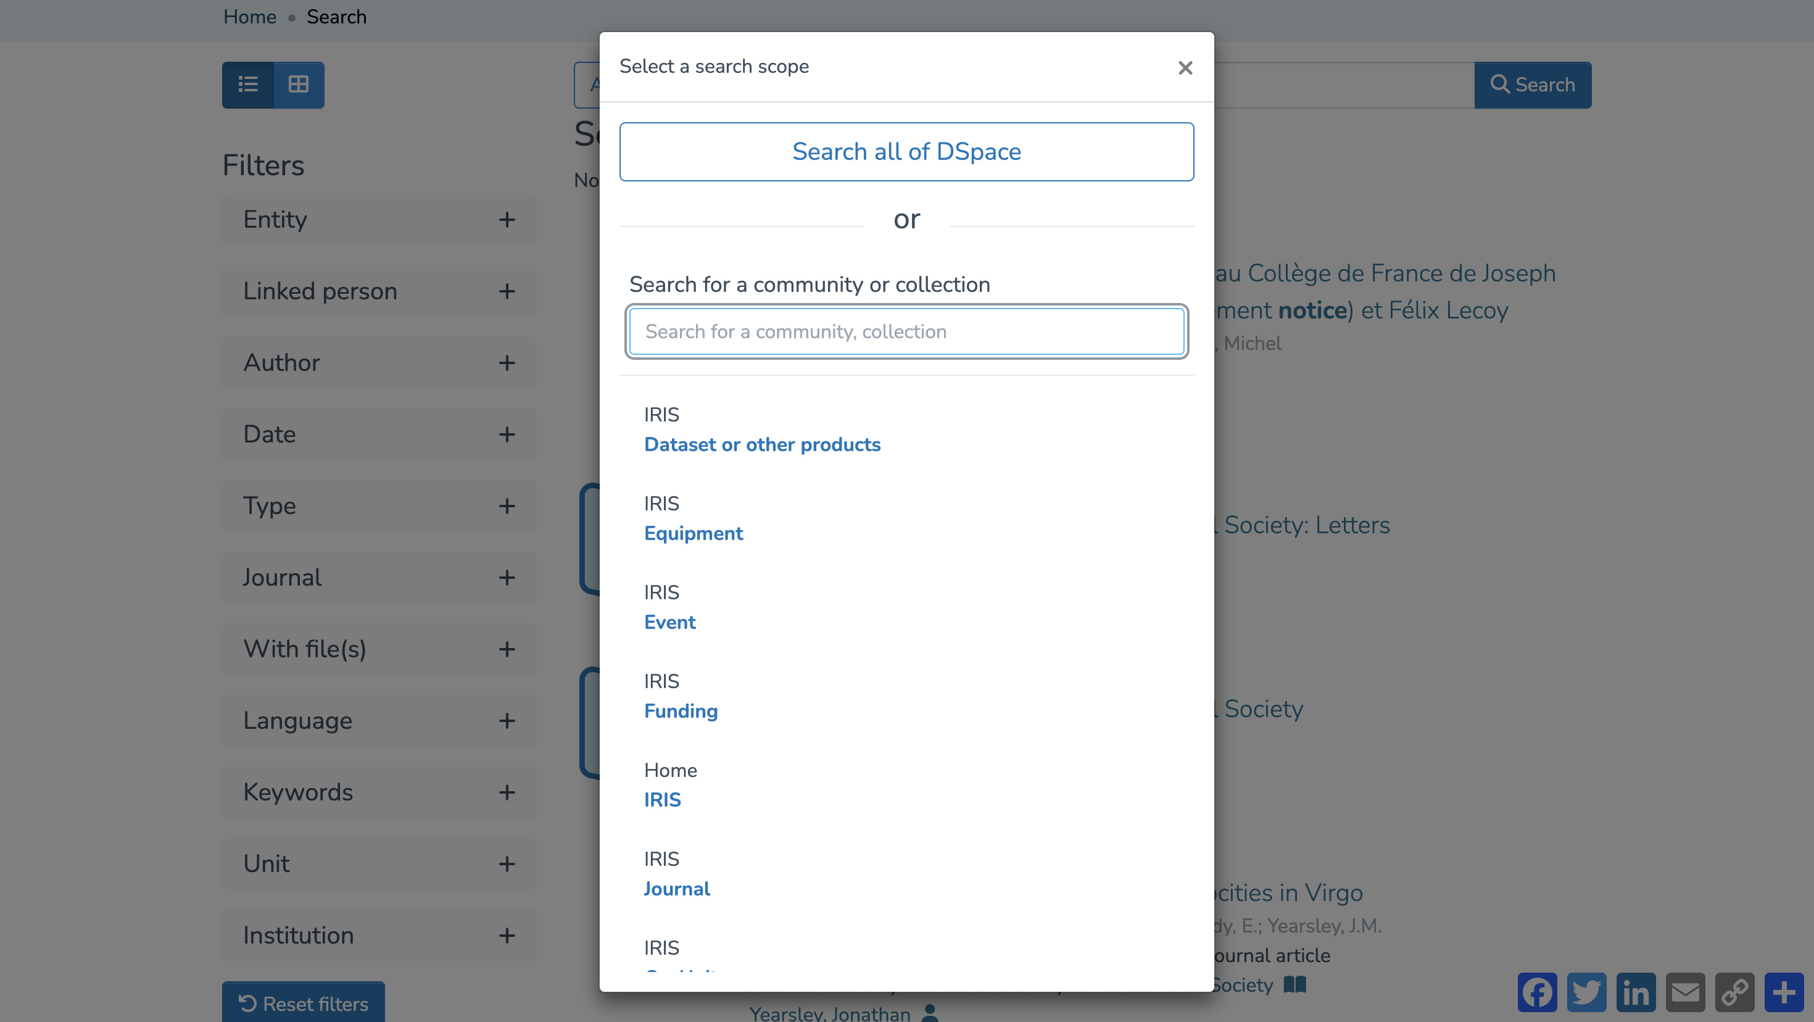Click Search all of DSpace button
Screen dimensions: 1814x1022
click(x=906, y=151)
